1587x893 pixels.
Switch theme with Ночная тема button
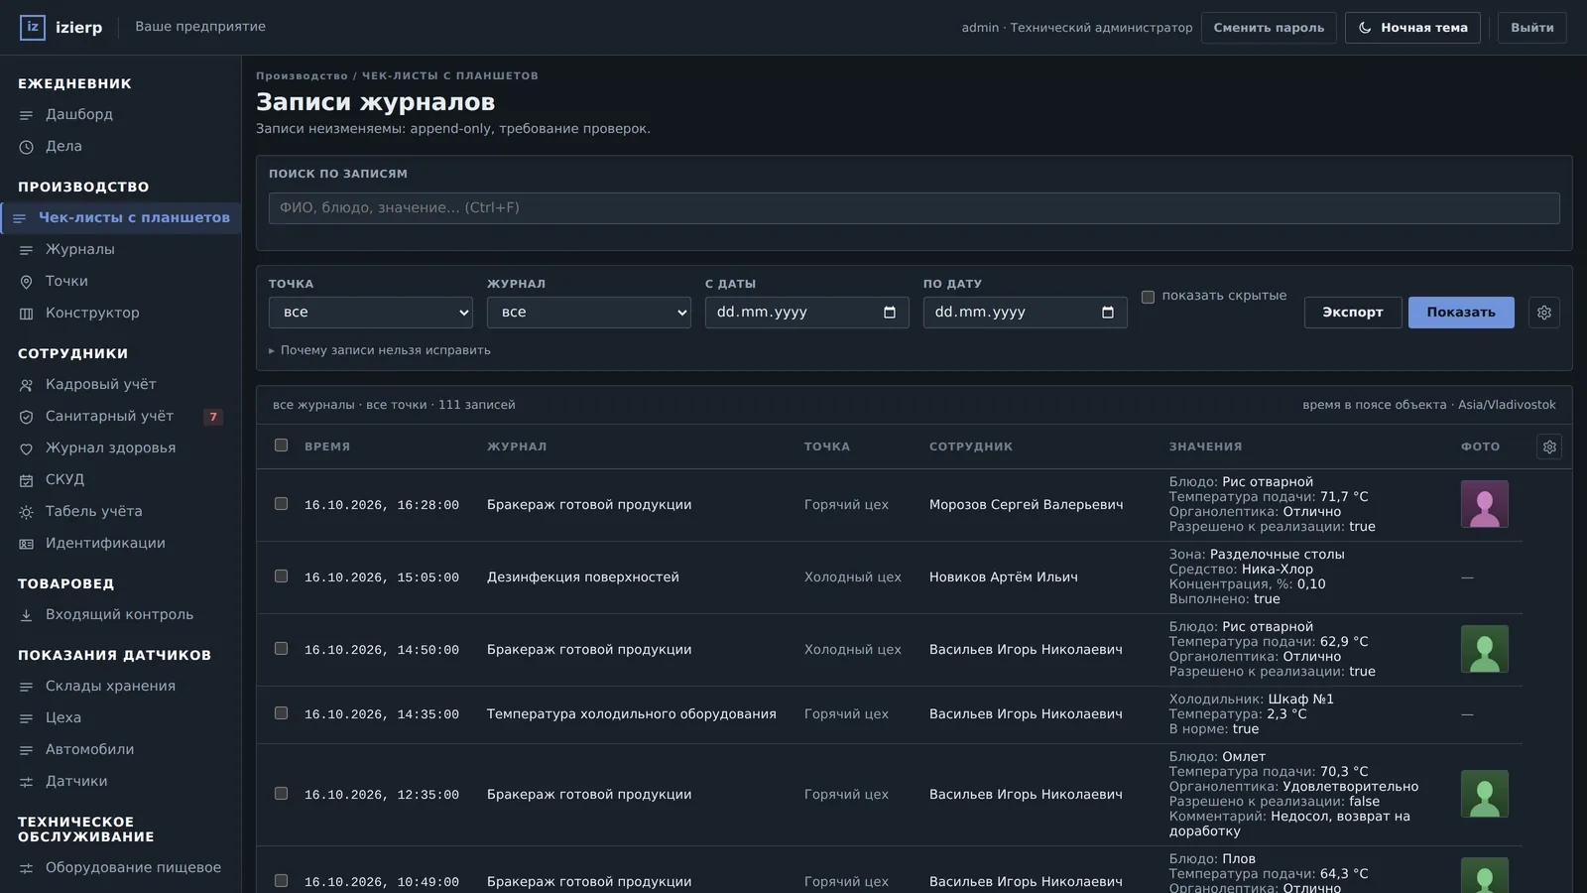1412,28
